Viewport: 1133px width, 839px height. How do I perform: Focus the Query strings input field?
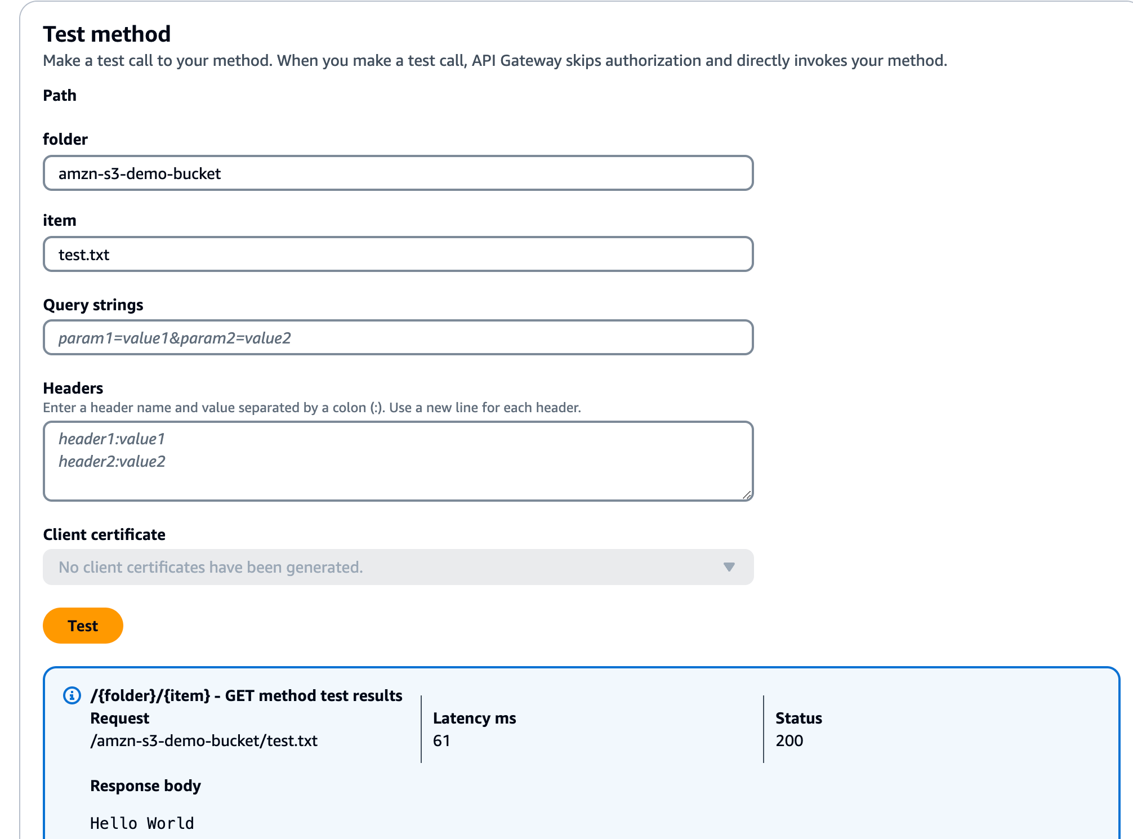[x=398, y=338]
